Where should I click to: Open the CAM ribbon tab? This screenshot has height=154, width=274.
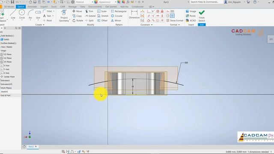tap(63, 7)
